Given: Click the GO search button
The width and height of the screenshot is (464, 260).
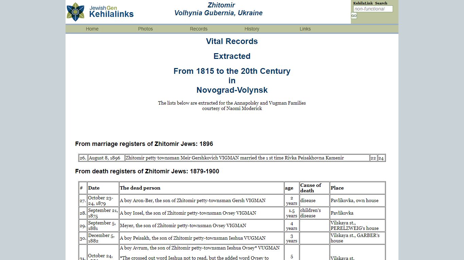Looking at the screenshot, I should [354, 16].
